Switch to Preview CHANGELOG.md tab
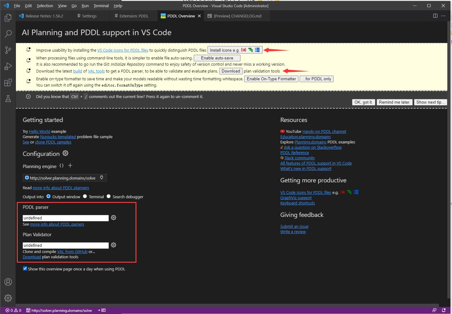Viewport: 452px width, 314px height. tap(237, 16)
